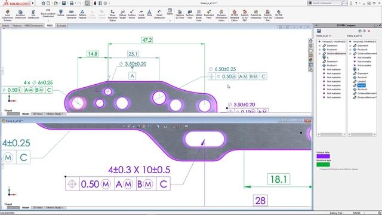Switch to the Features tab
The height and width of the screenshot is (215, 382).
pyautogui.click(x=17, y=26)
